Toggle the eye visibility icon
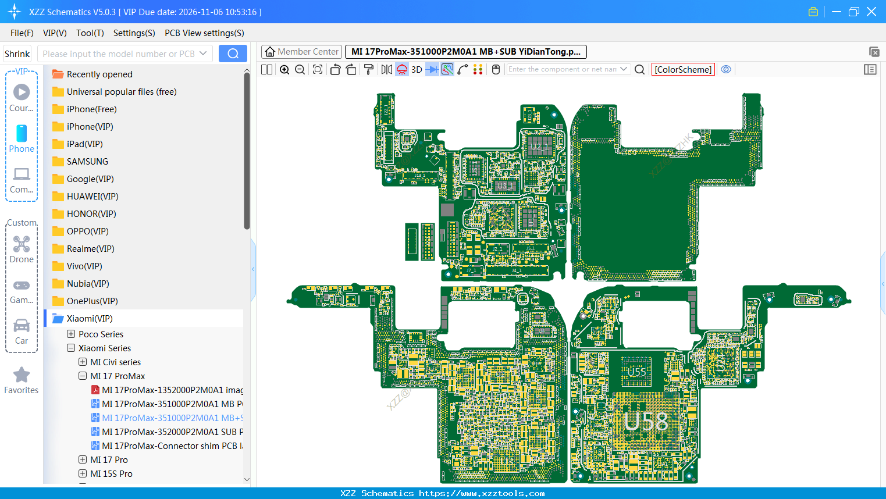The height and width of the screenshot is (499, 886). (x=726, y=69)
